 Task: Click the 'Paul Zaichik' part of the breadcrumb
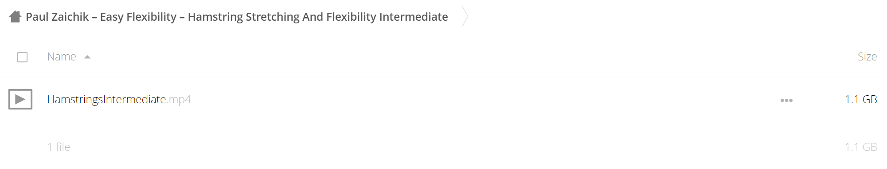click(57, 17)
